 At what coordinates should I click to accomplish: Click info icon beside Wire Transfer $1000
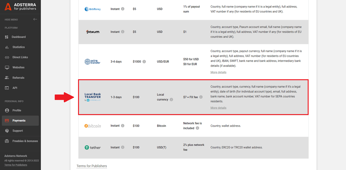144,61
